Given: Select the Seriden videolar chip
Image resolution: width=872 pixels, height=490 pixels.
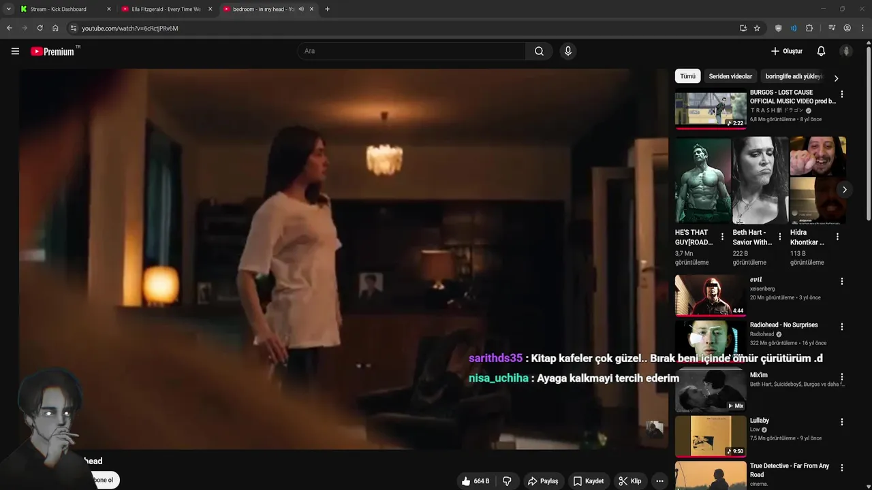Looking at the screenshot, I should point(730,76).
